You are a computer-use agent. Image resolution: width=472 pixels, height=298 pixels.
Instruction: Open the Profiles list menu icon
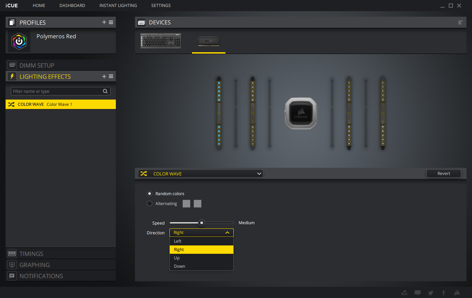click(111, 22)
